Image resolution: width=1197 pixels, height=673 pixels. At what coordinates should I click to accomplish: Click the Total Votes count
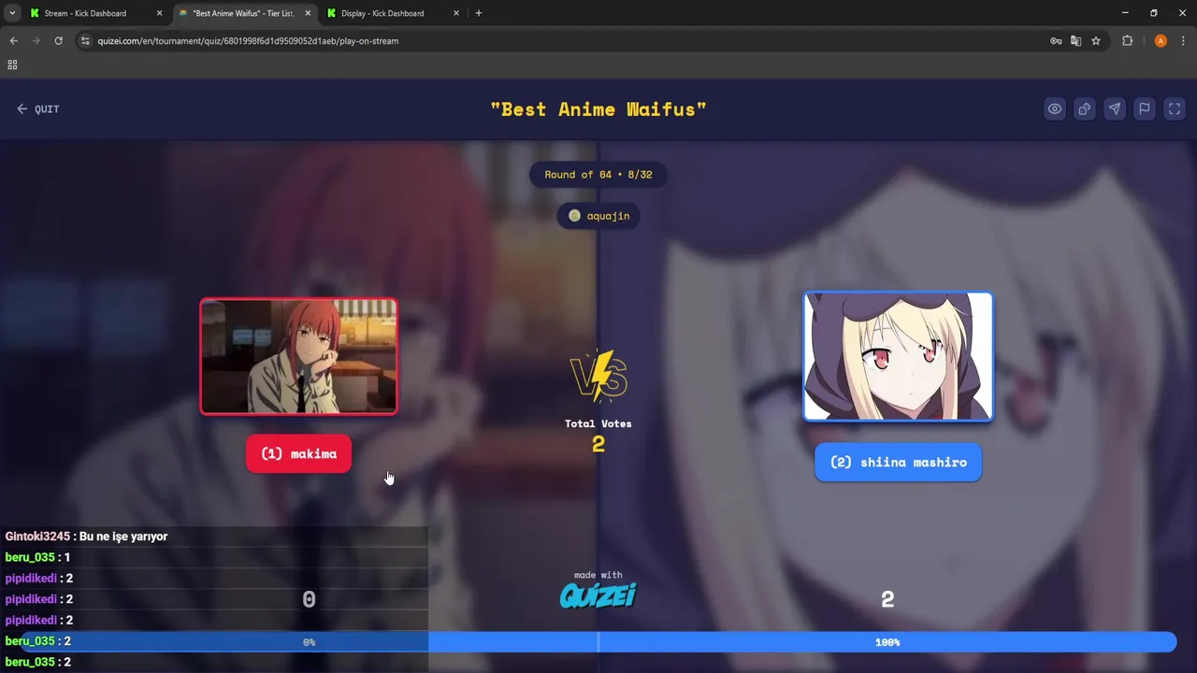pyautogui.click(x=598, y=445)
